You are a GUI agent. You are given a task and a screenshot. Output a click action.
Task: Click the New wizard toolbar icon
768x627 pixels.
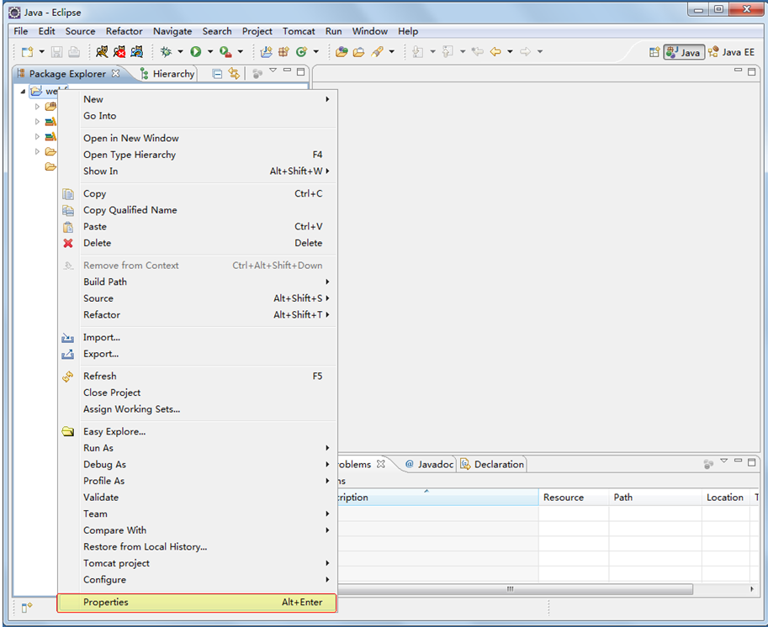[28, 51]
